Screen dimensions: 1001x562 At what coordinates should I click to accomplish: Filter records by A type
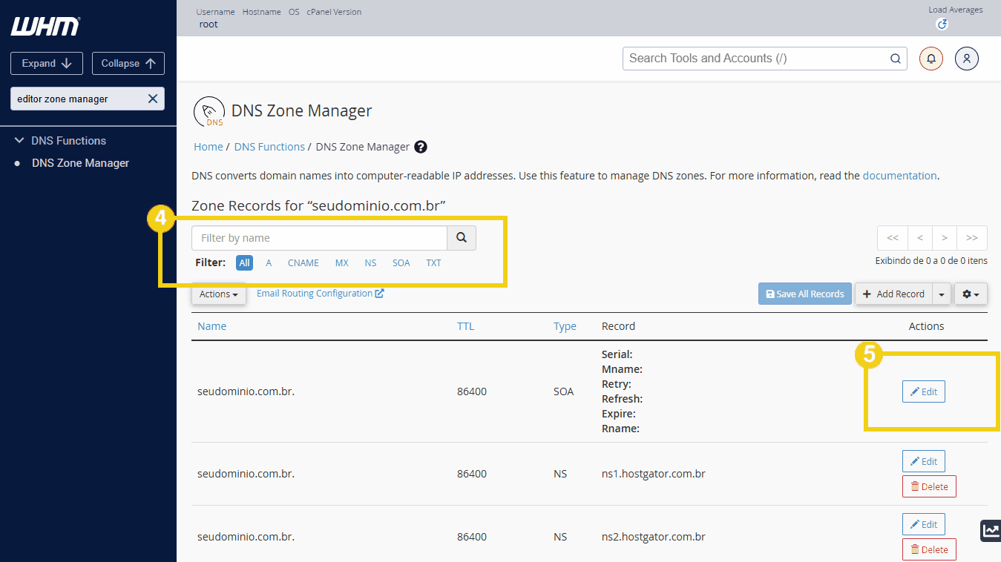coord(269,262)
